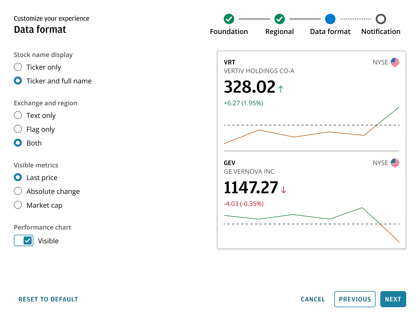The image size is (420, 321).
Task: Click the US flag on GEV card
Action: point(395,163)
